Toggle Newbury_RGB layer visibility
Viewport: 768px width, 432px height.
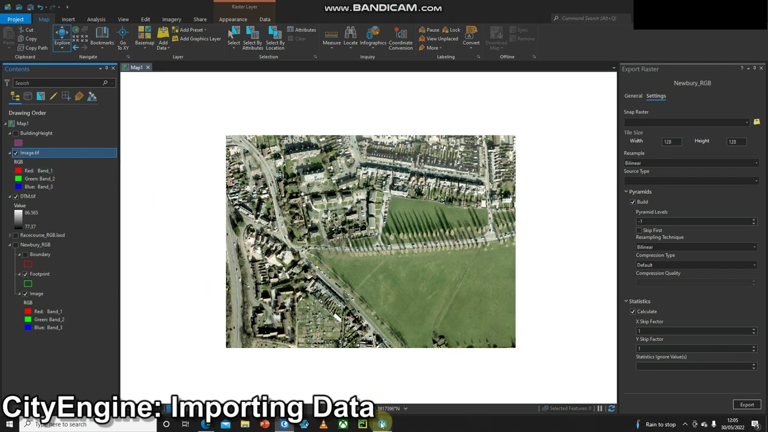[16, 245]
